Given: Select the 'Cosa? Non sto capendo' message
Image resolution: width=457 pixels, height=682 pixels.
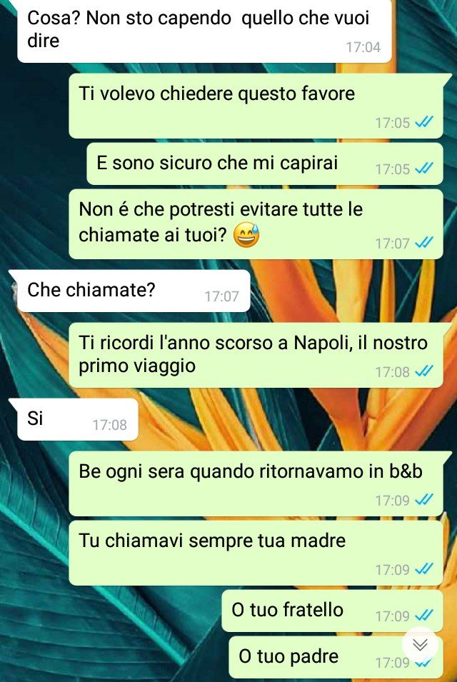Looking at the screenshot, I should tap(204, 31).
